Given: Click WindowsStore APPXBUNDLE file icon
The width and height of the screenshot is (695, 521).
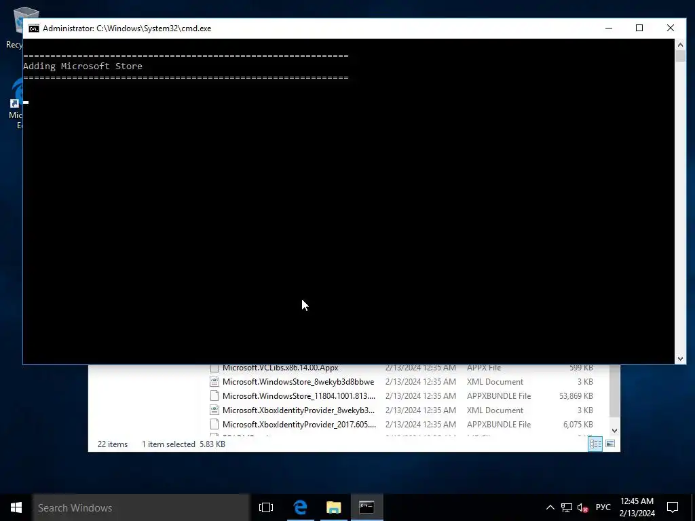Looking at the screenshot, I should pos(214,396).
